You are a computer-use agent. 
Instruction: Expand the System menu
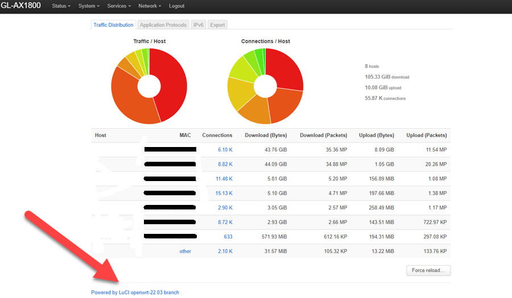tap(89, 6)
